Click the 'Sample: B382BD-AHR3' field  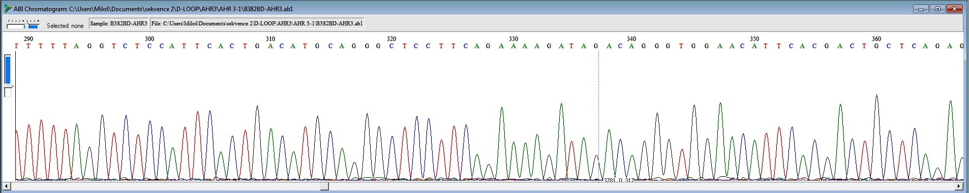click(119, 23)
